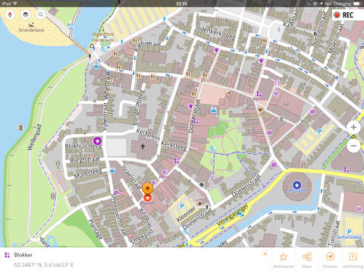Select the orange dropped pin marker
The width and height of the screenshot is (364, 273).
[148, 188]
